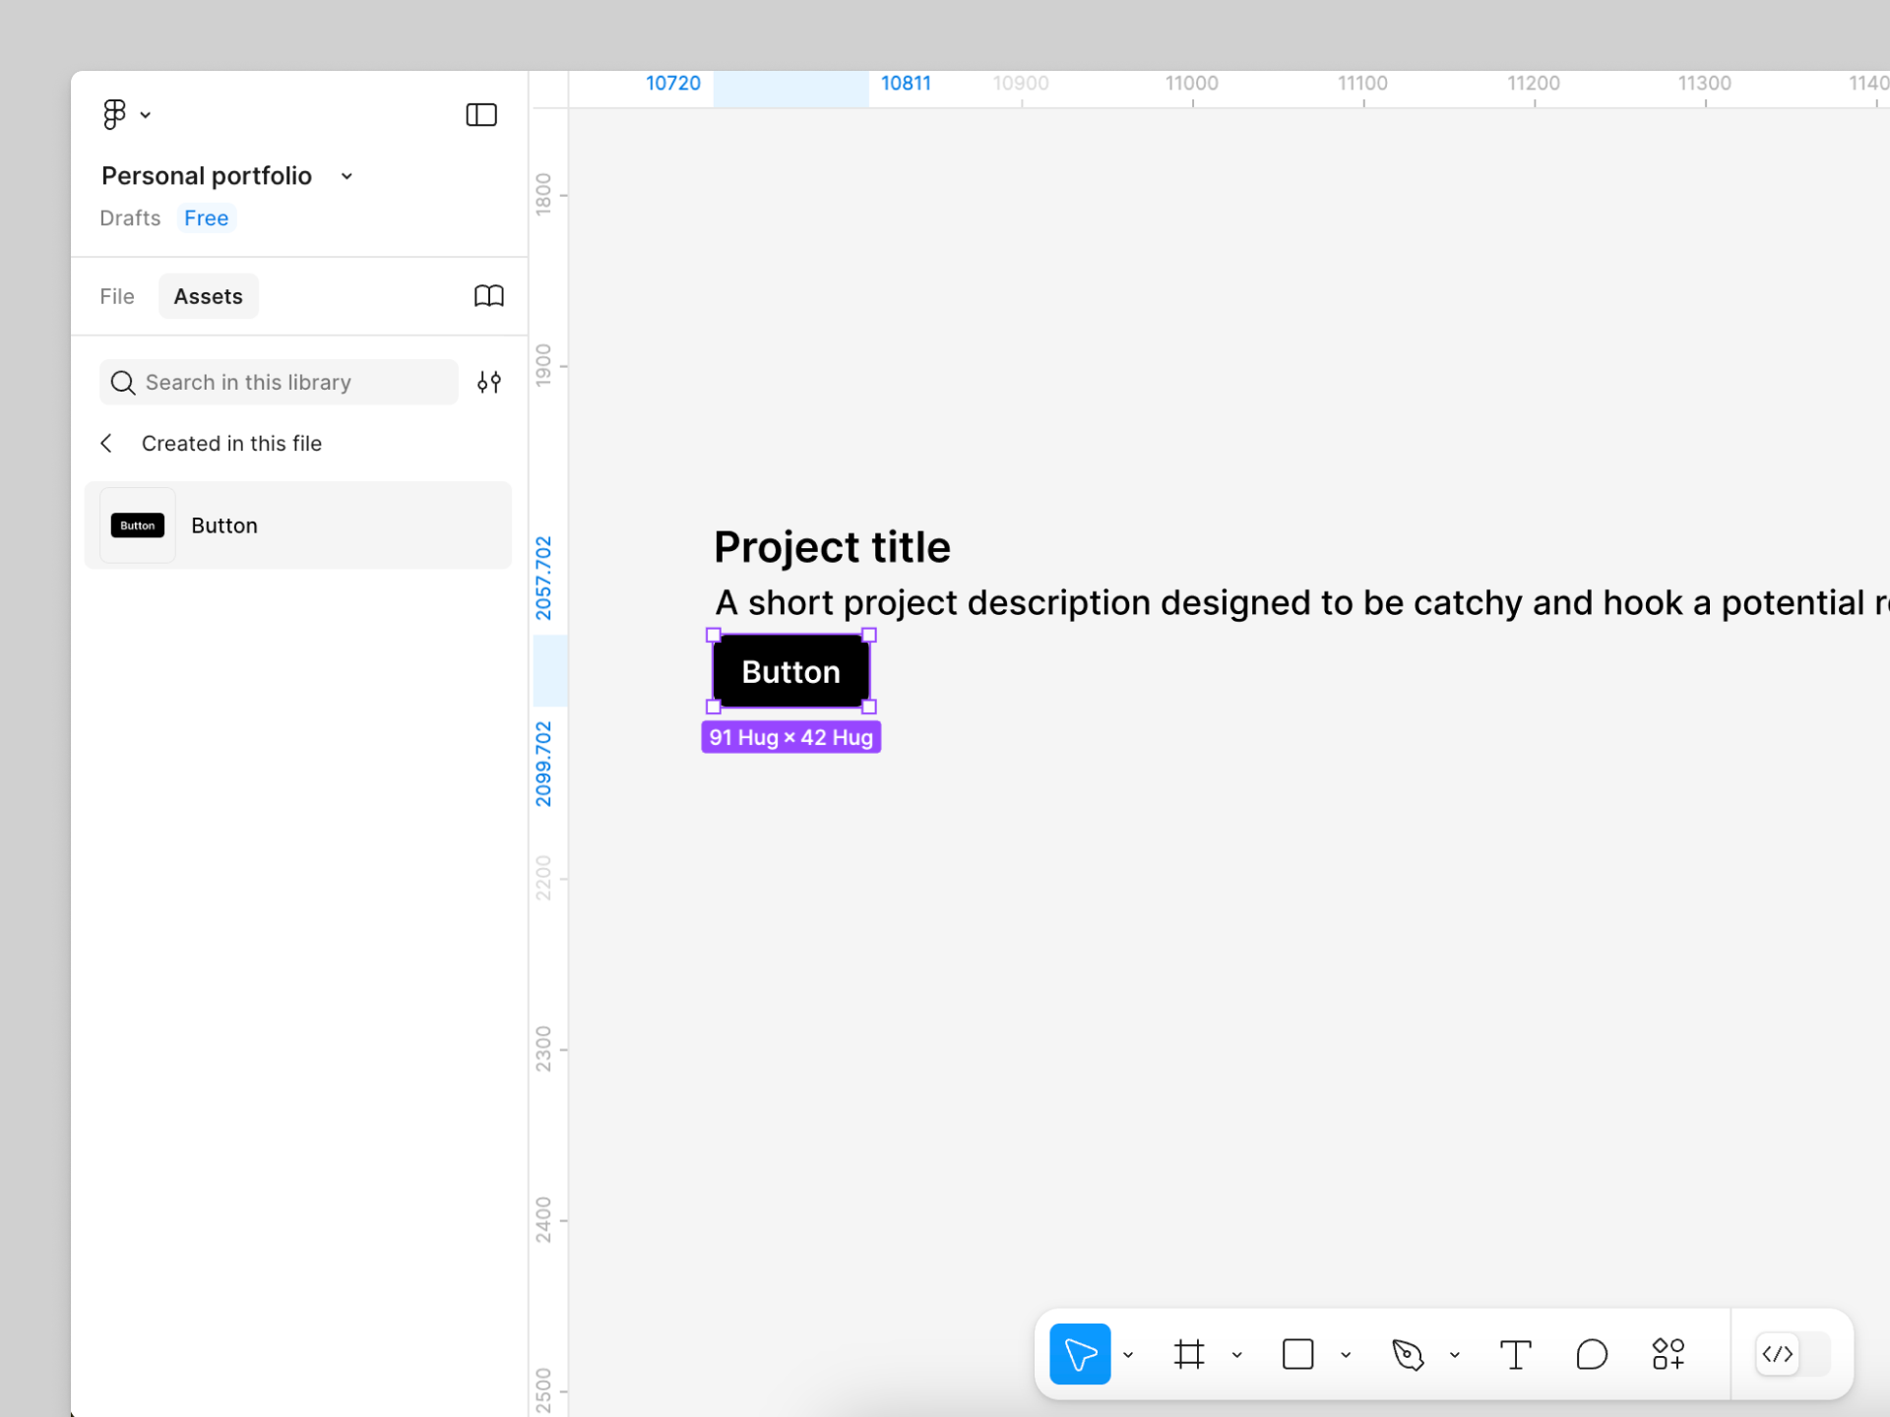Select the Rectangle shape tool
The image size is (1890, 1417).
pyautogui.click(x=1297, y=1354)
